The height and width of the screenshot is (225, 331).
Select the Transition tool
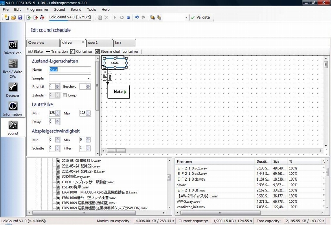pos(56,51)
